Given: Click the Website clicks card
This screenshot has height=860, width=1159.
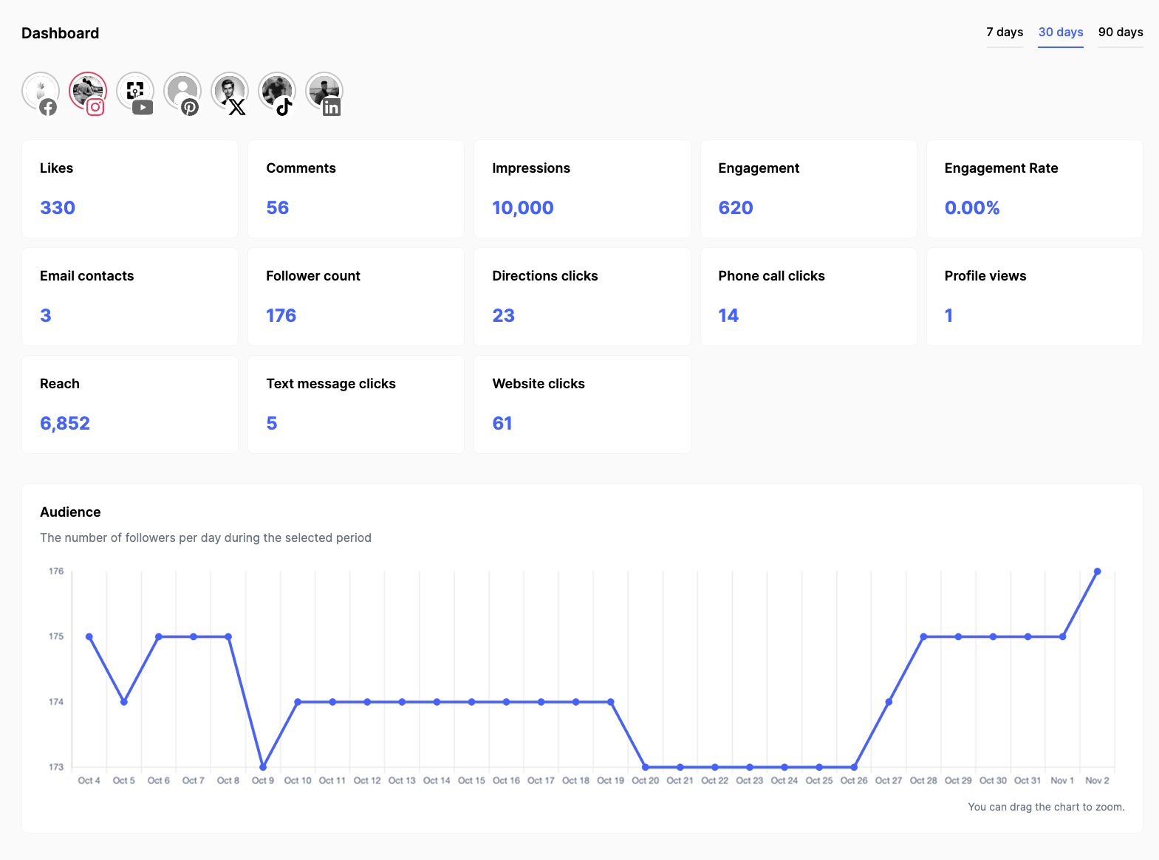Looking at the screenshot, I should 582,405.
